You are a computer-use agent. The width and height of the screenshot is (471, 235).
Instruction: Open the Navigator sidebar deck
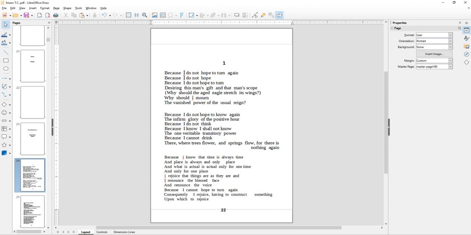[466, 54]
